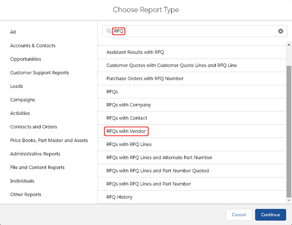Choose Assistant Results with RFQ
This screenshot has width=292, height=225.
[135, 52]
